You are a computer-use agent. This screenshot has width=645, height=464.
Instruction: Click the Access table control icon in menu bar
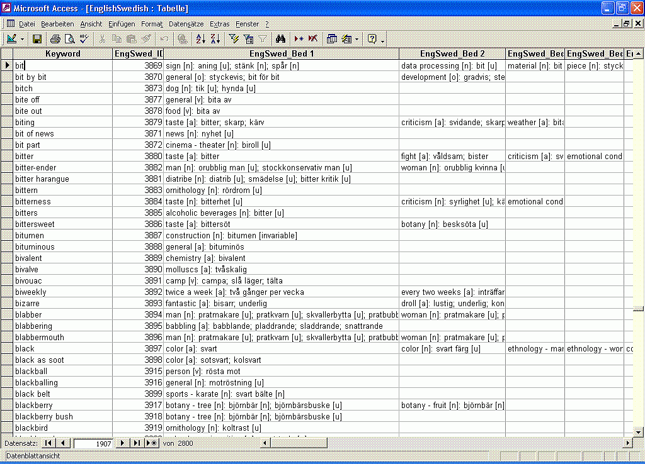tap(10, 24)
